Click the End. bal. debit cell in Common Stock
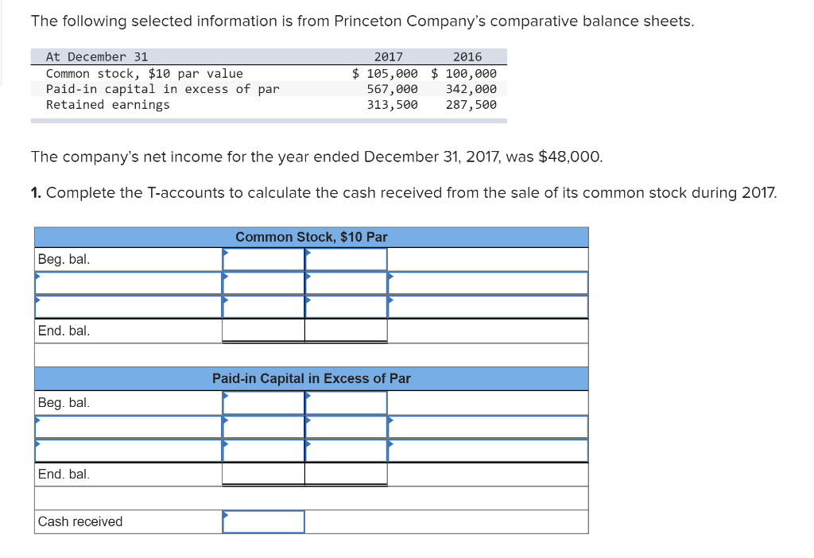 (x=264, y=330)
